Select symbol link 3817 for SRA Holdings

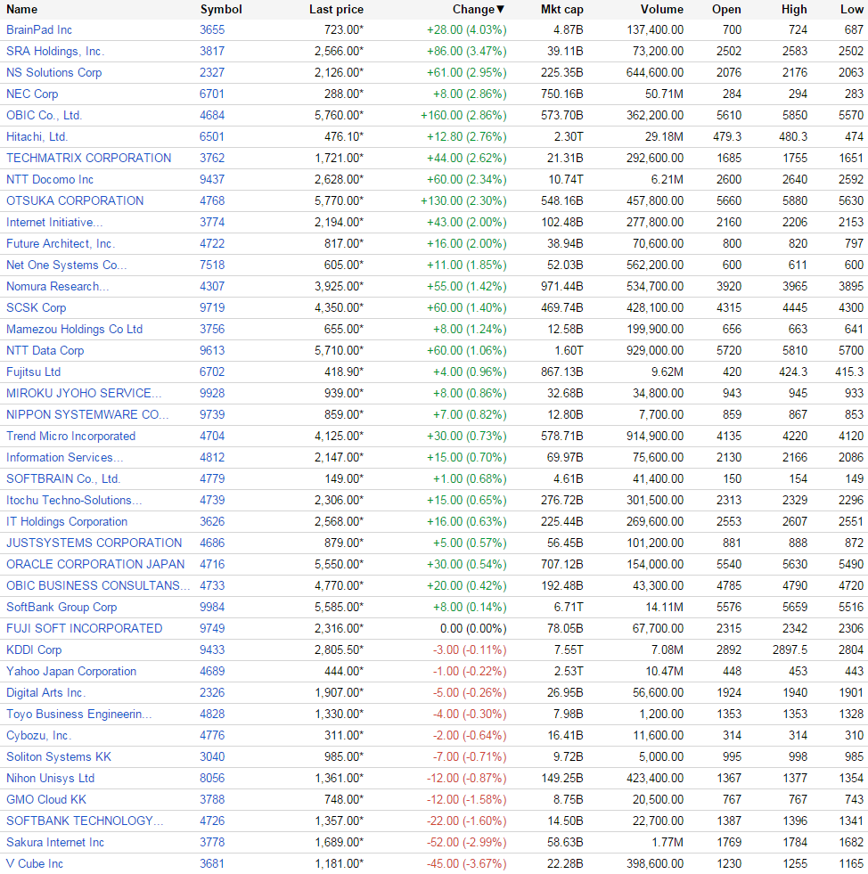click(x=212, y=51)
